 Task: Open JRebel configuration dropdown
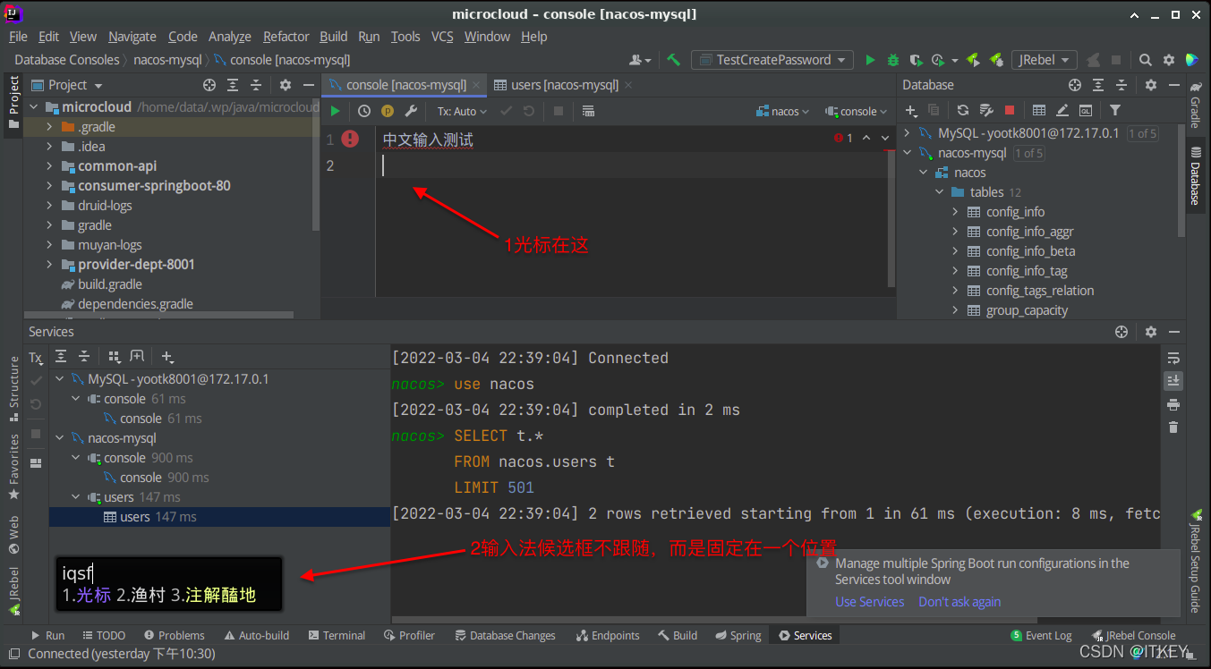[1044, 60]
